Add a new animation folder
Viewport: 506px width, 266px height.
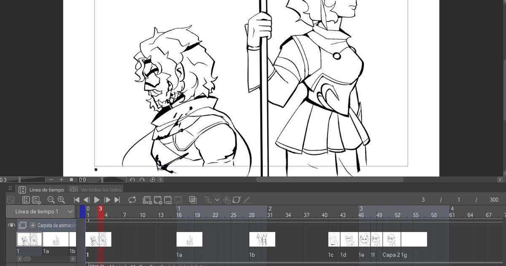click(148, 200)
